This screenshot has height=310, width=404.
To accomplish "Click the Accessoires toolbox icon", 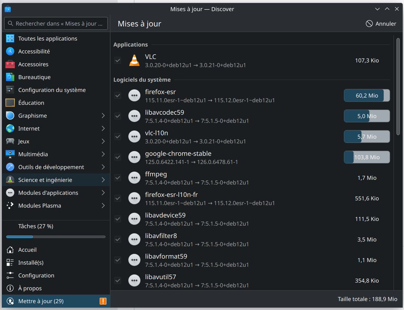I will (x=10, y=64).
